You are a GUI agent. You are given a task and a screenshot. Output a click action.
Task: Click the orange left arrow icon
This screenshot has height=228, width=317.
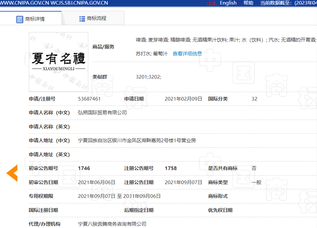12,173
